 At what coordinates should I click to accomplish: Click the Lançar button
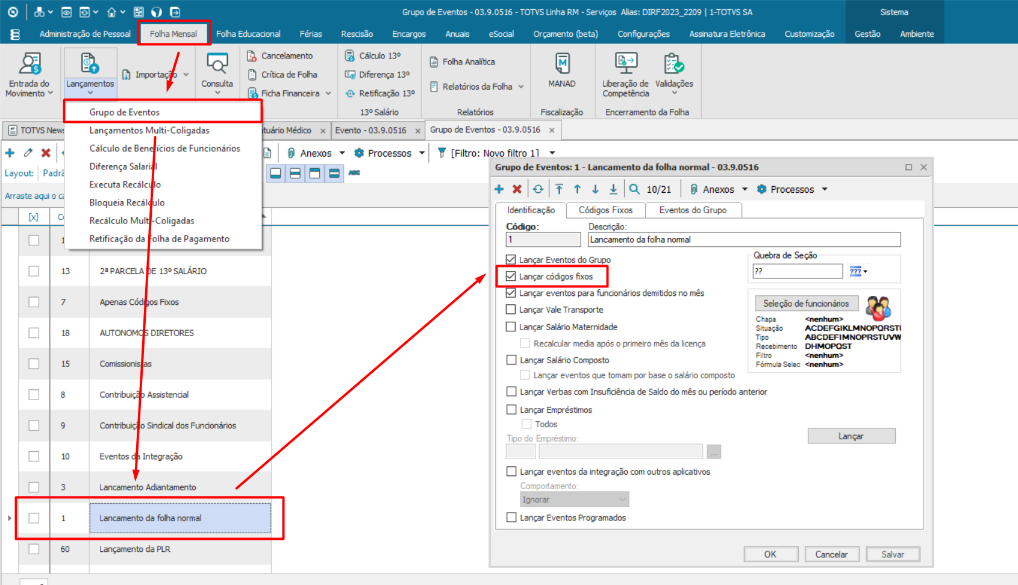click(851, 436)
